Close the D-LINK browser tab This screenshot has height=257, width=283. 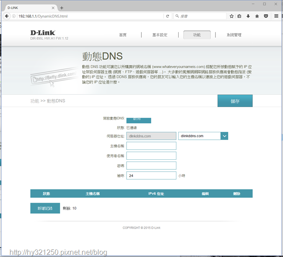[x=53, y=8]
